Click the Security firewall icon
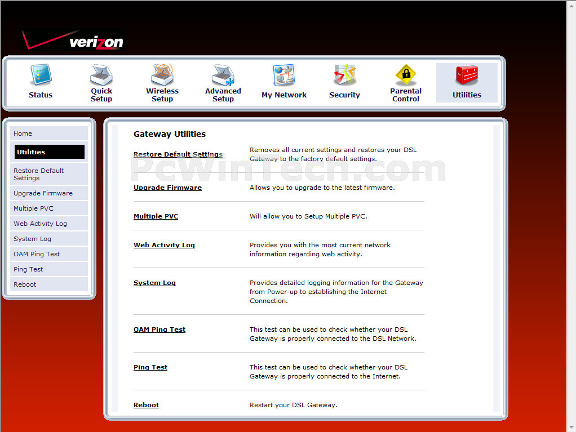This screenshot has width=576, height=432. (x=344, y=75)
